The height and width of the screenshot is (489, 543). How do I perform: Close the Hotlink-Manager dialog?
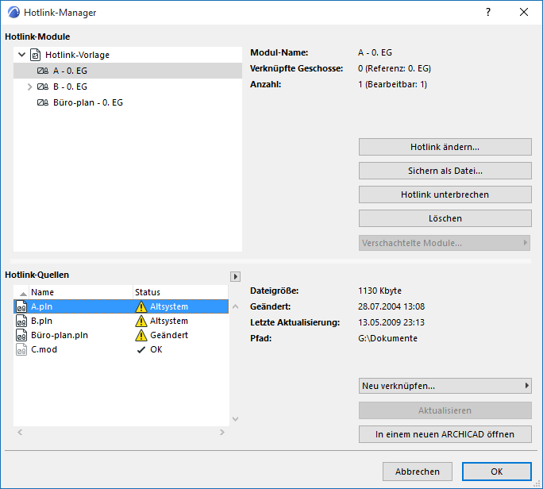pos(524,12)
